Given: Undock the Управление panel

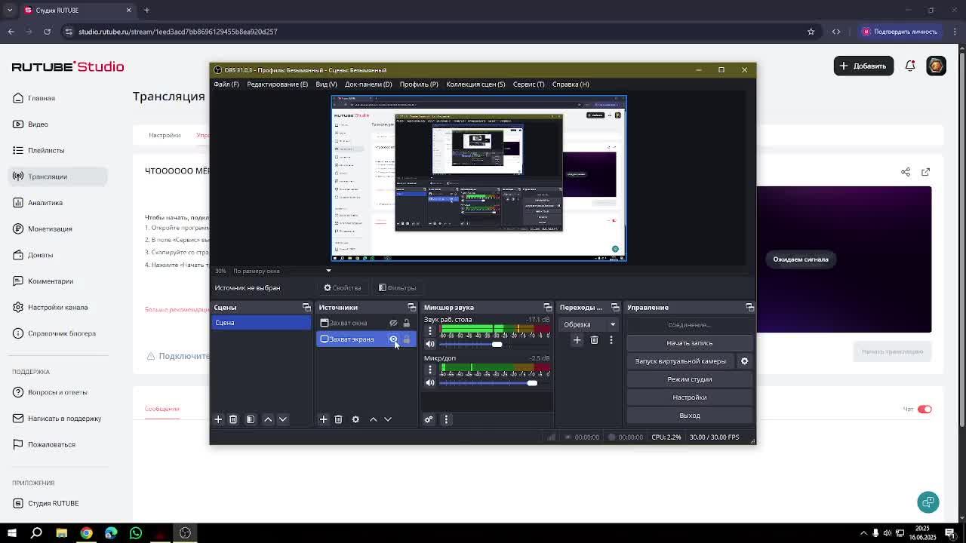Looking at the screenshot, I should (749, 308).
